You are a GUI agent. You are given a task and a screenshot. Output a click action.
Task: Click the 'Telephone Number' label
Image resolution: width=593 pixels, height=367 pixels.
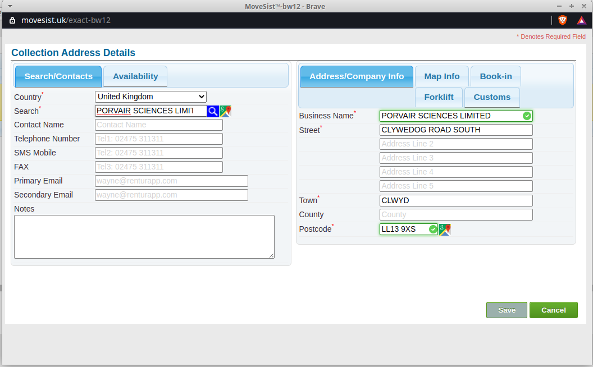point(47,139)
